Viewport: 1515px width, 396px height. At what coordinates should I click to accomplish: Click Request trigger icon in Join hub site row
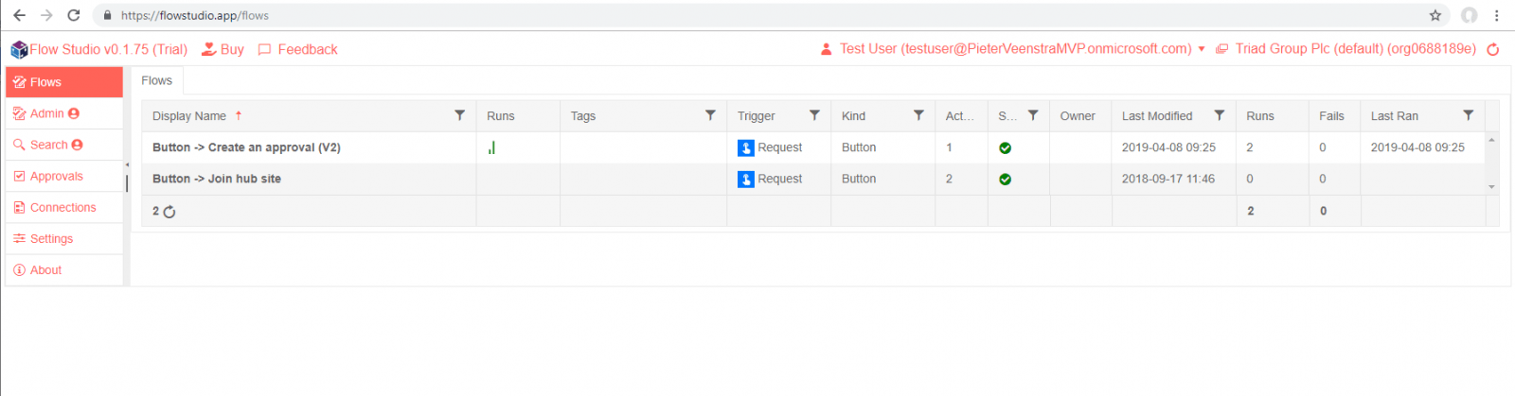coord(746,179)
